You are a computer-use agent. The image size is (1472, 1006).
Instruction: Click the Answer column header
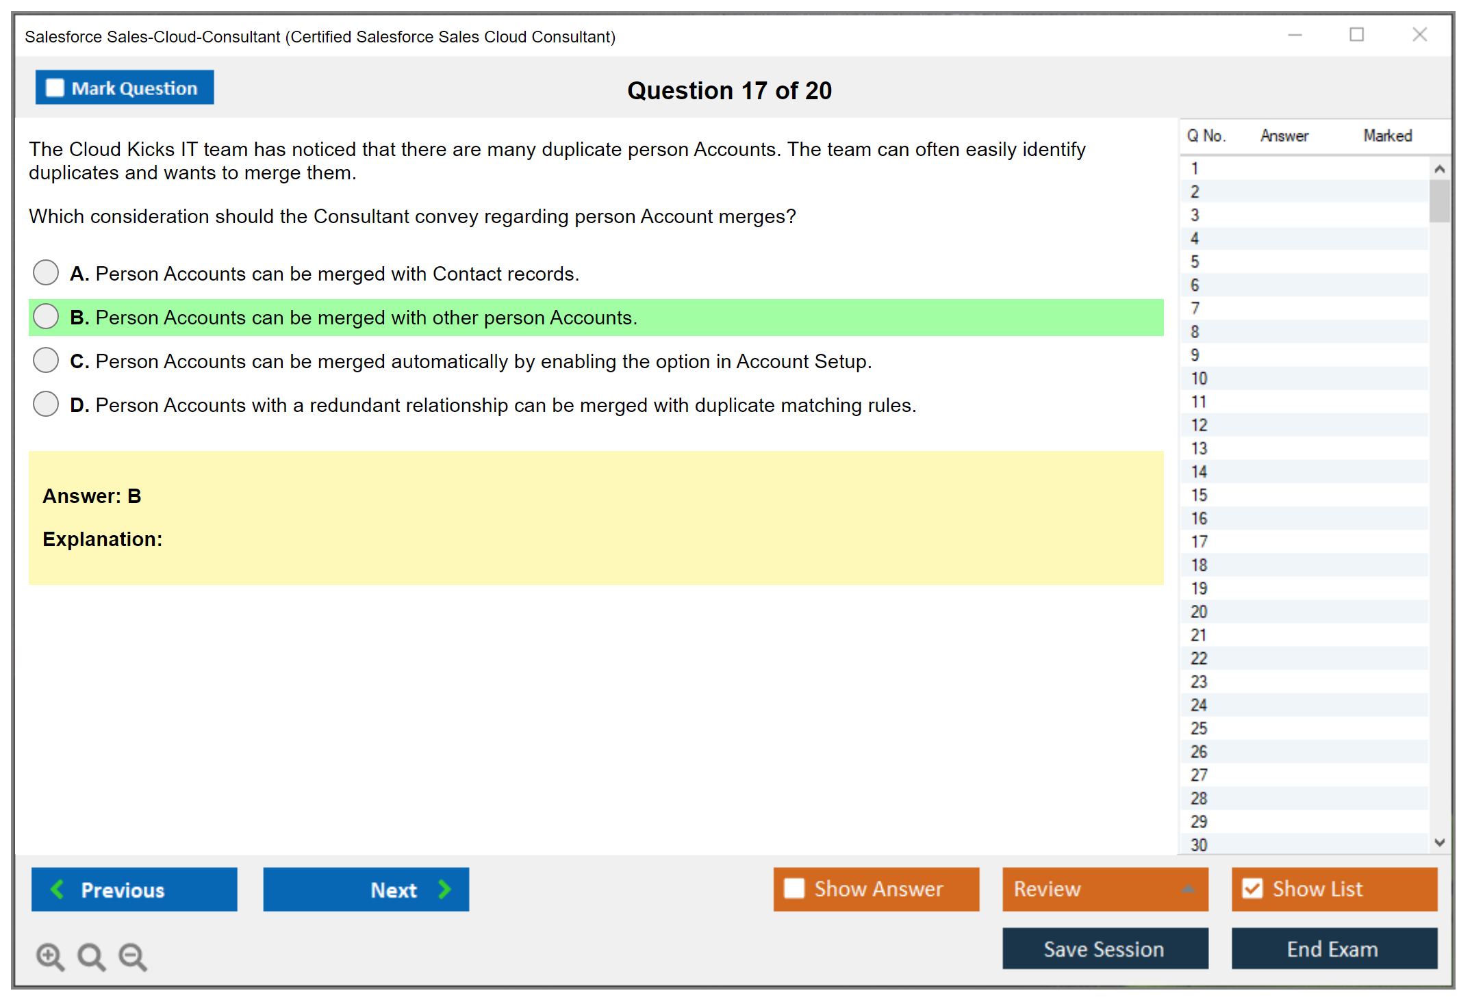click(1284, 136)
